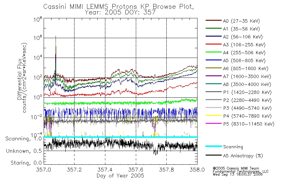Click the x-axis tick label 357.8
Image resolution: width=290 pixels, height=183 pixels.
tap(166, 170)
